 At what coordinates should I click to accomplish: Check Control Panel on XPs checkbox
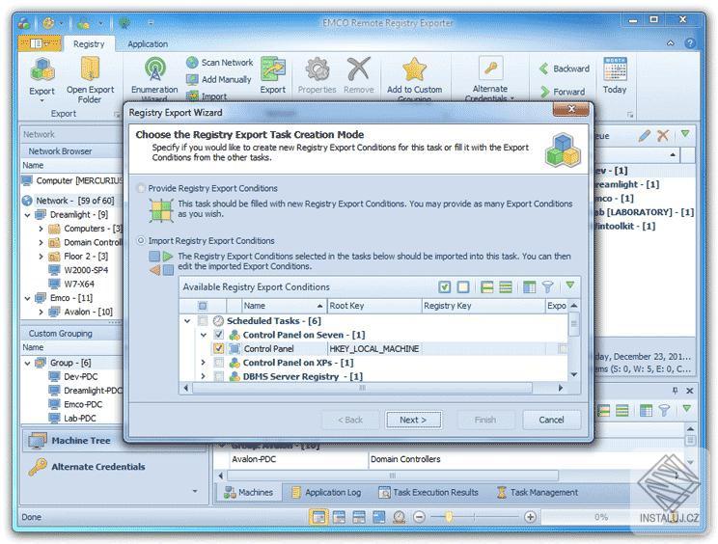tap(219, 363)
